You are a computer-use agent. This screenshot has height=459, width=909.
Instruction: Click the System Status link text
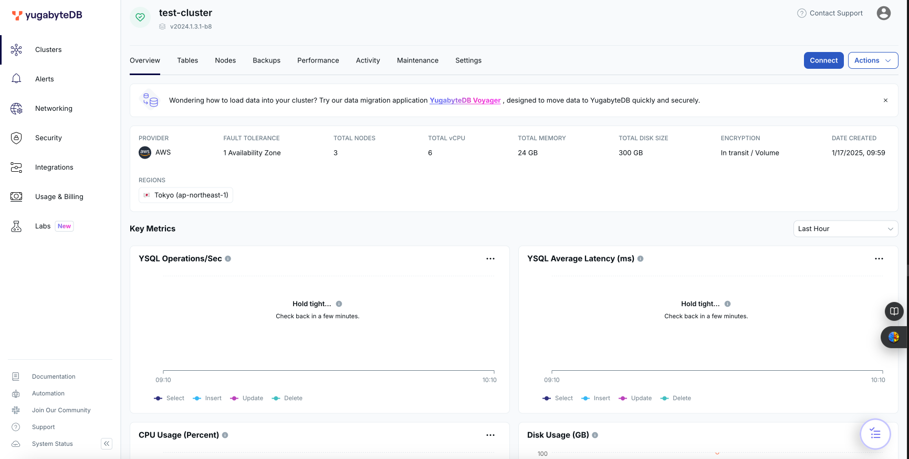(53, 444)
